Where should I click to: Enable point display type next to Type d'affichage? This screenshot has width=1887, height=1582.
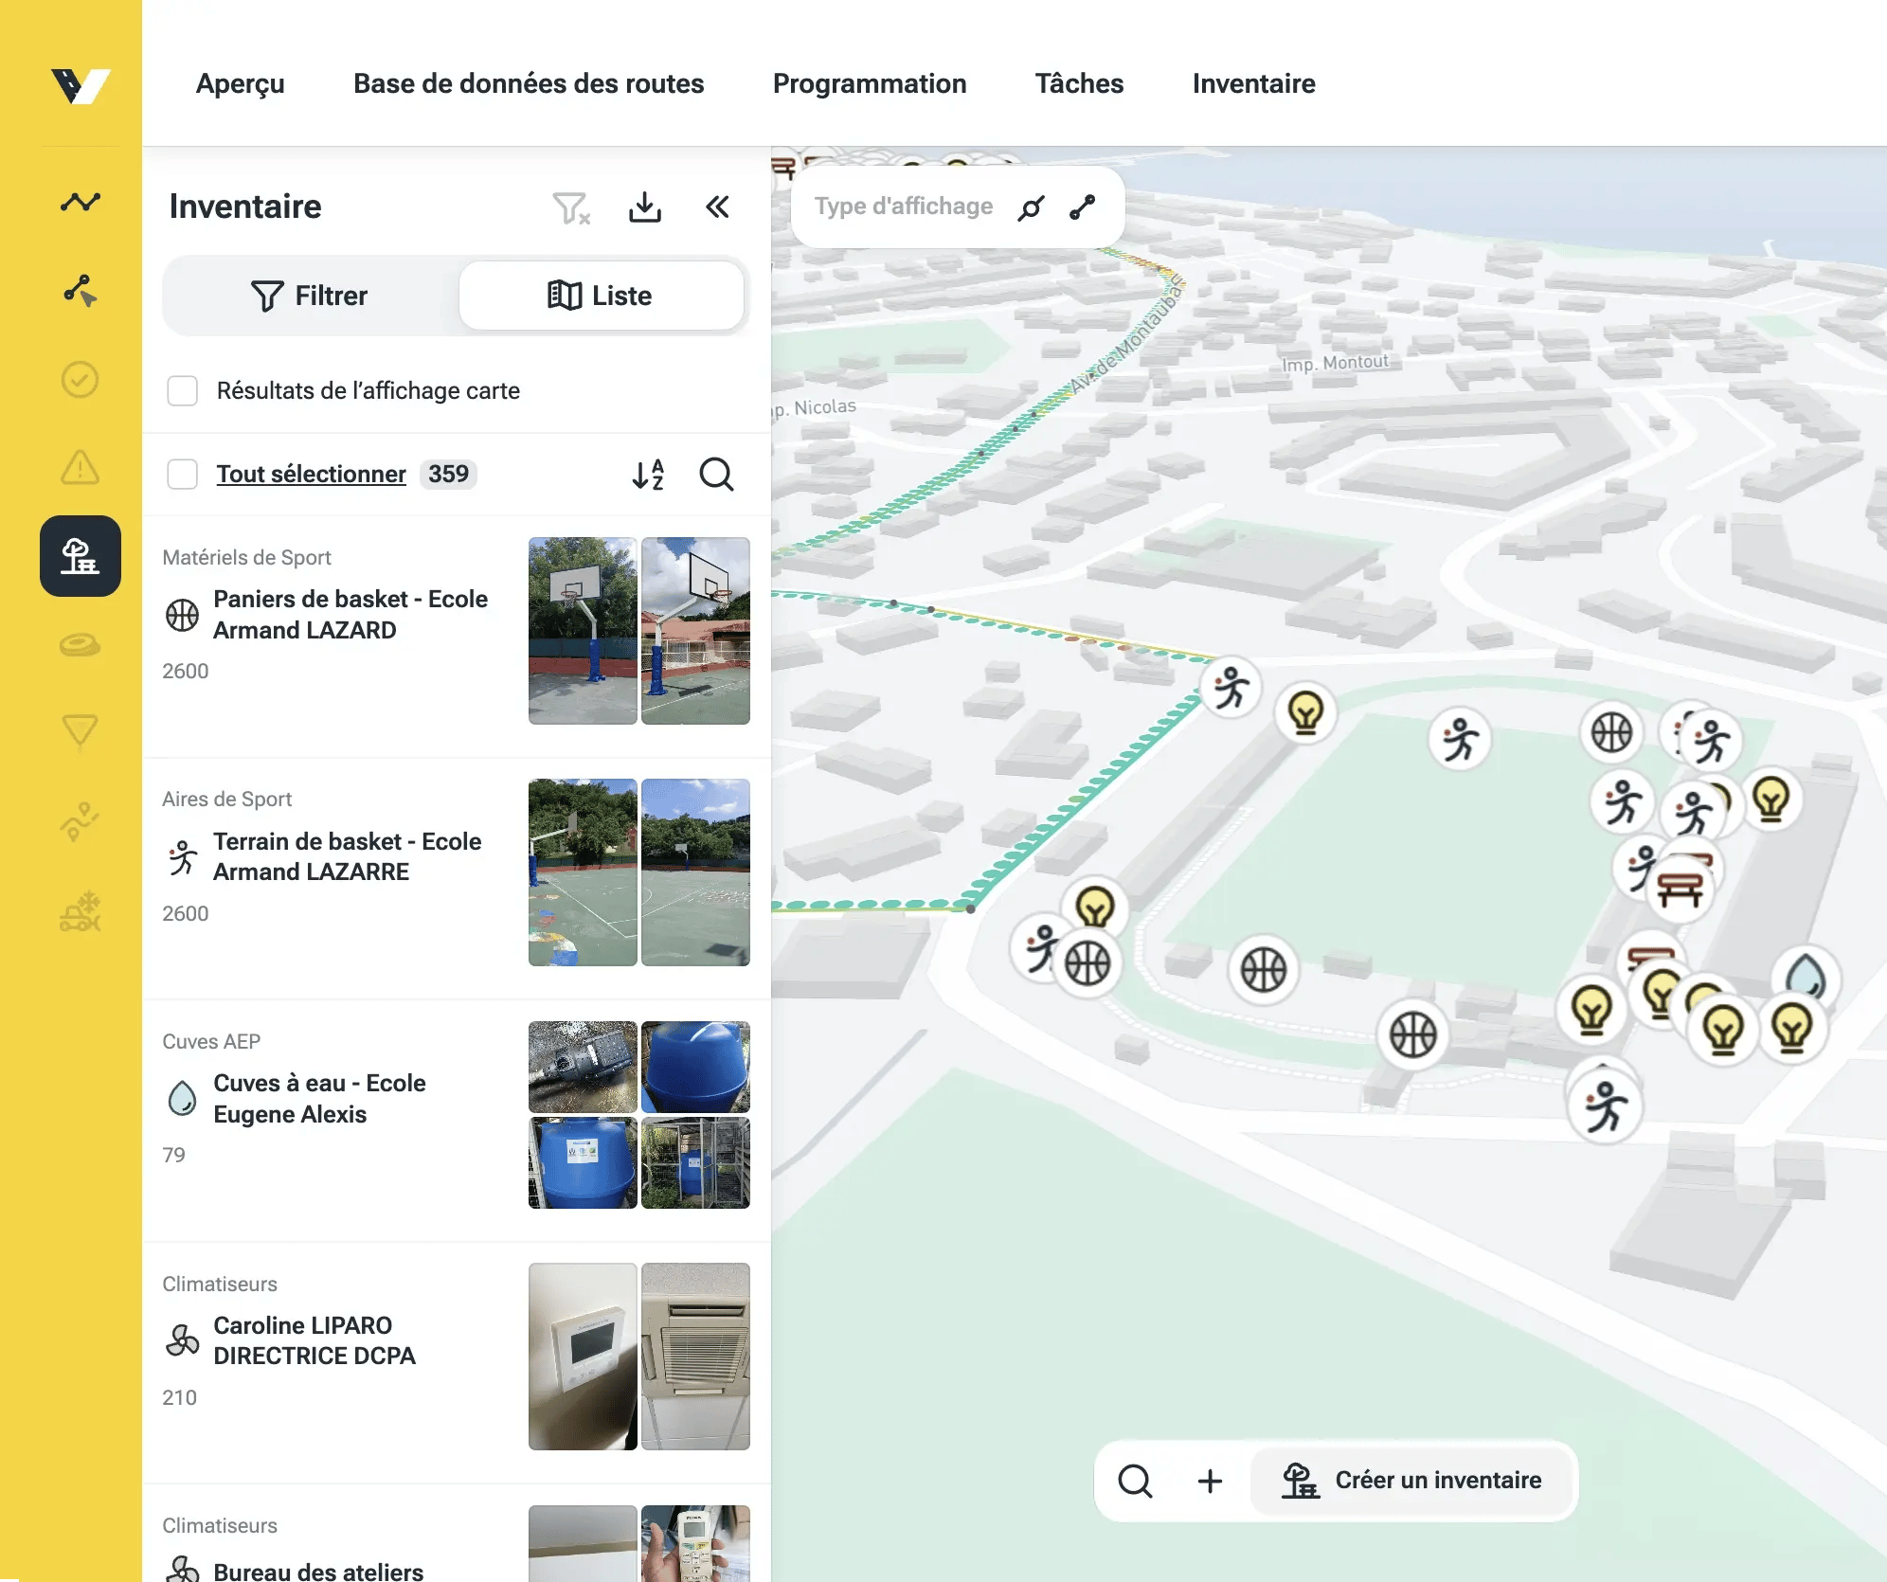click(1032, 206)
